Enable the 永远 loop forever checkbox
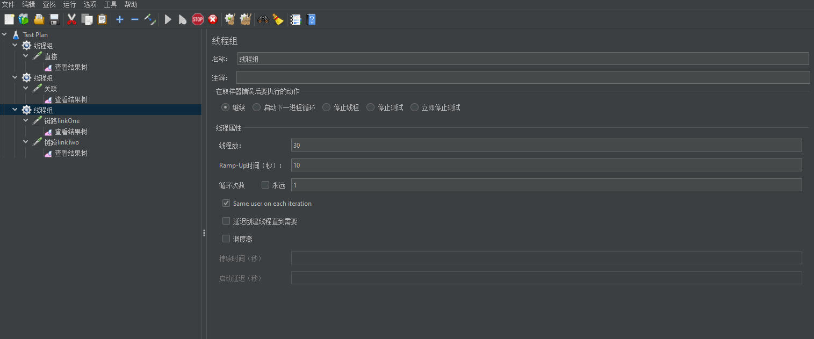The width and height of the screenshot is (814, 339). (265, 185)
